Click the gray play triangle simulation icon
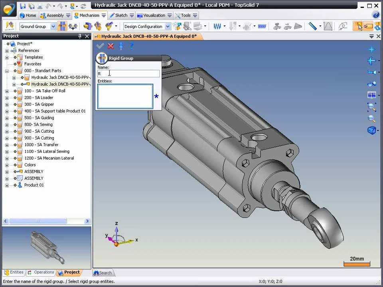The width and height of the screenshot is (383, 287). [298, 26]
